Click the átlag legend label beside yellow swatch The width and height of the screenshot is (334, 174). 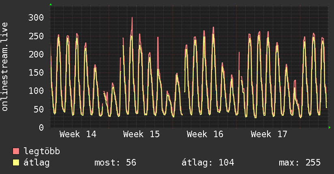36,163
